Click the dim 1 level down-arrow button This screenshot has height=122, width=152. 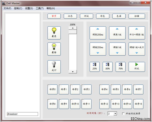point(117,49)
